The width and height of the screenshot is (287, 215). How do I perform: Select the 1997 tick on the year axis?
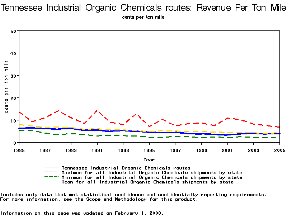[x=175, y=150]
